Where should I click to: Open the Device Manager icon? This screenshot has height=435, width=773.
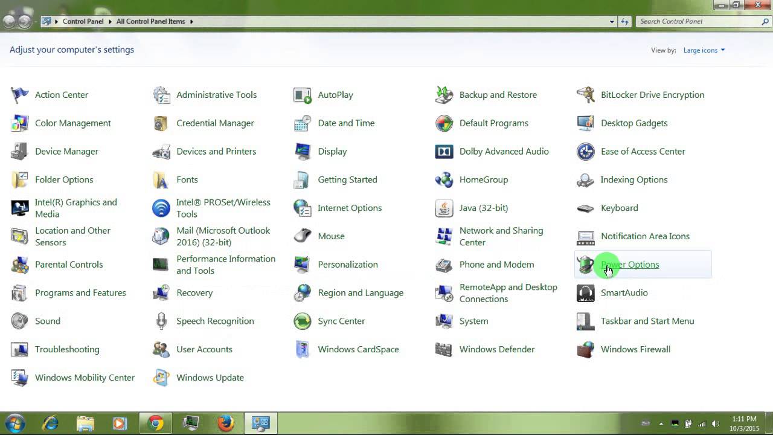pyautogui.click(x=20, y=152)
